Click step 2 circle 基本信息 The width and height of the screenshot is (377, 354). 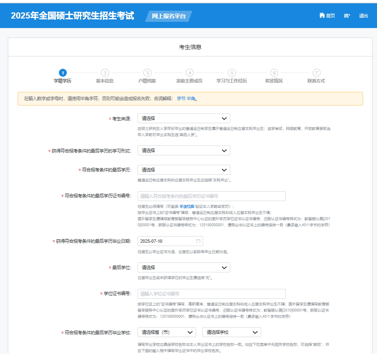(x=105, y=73)
